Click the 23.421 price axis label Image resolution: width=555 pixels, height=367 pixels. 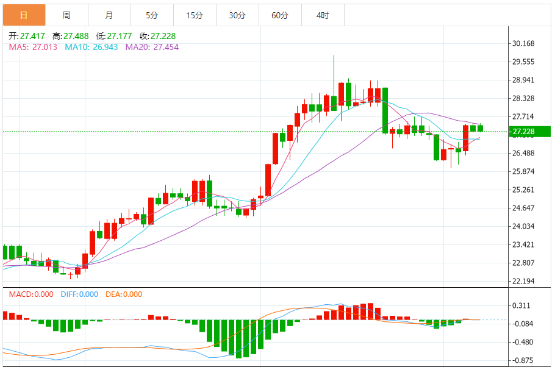523,245
